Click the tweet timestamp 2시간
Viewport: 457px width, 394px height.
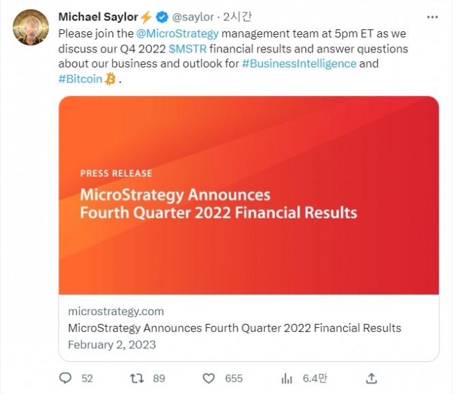click(237, 17)
